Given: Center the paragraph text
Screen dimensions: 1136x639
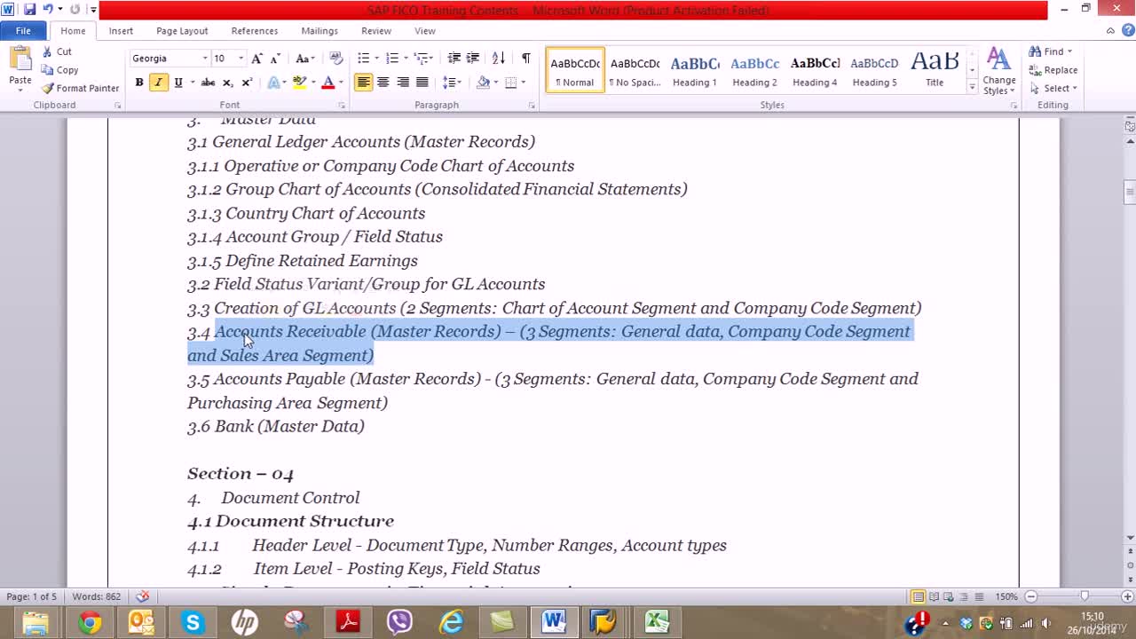Looking at the screenshot, I should click(x=383, y=83).
